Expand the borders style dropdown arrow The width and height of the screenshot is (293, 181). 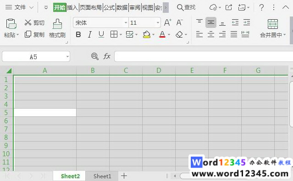[121, 34]
